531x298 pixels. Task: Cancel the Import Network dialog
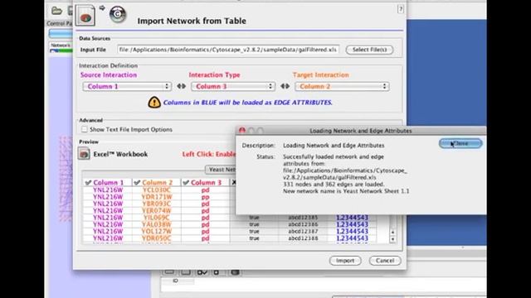[385, 261]
